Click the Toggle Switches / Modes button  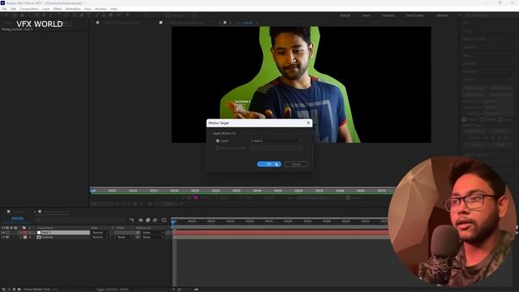click(112, 290)
